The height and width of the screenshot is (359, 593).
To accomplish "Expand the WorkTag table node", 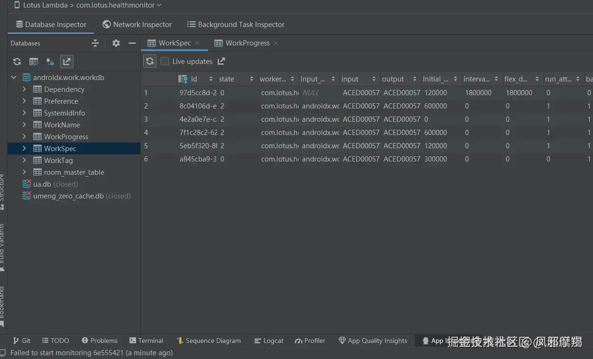I will click(24, 161).
